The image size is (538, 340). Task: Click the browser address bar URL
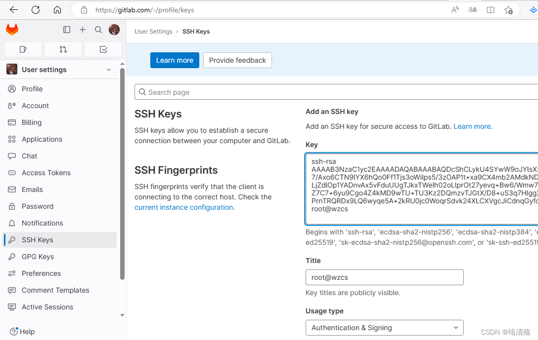145,10
